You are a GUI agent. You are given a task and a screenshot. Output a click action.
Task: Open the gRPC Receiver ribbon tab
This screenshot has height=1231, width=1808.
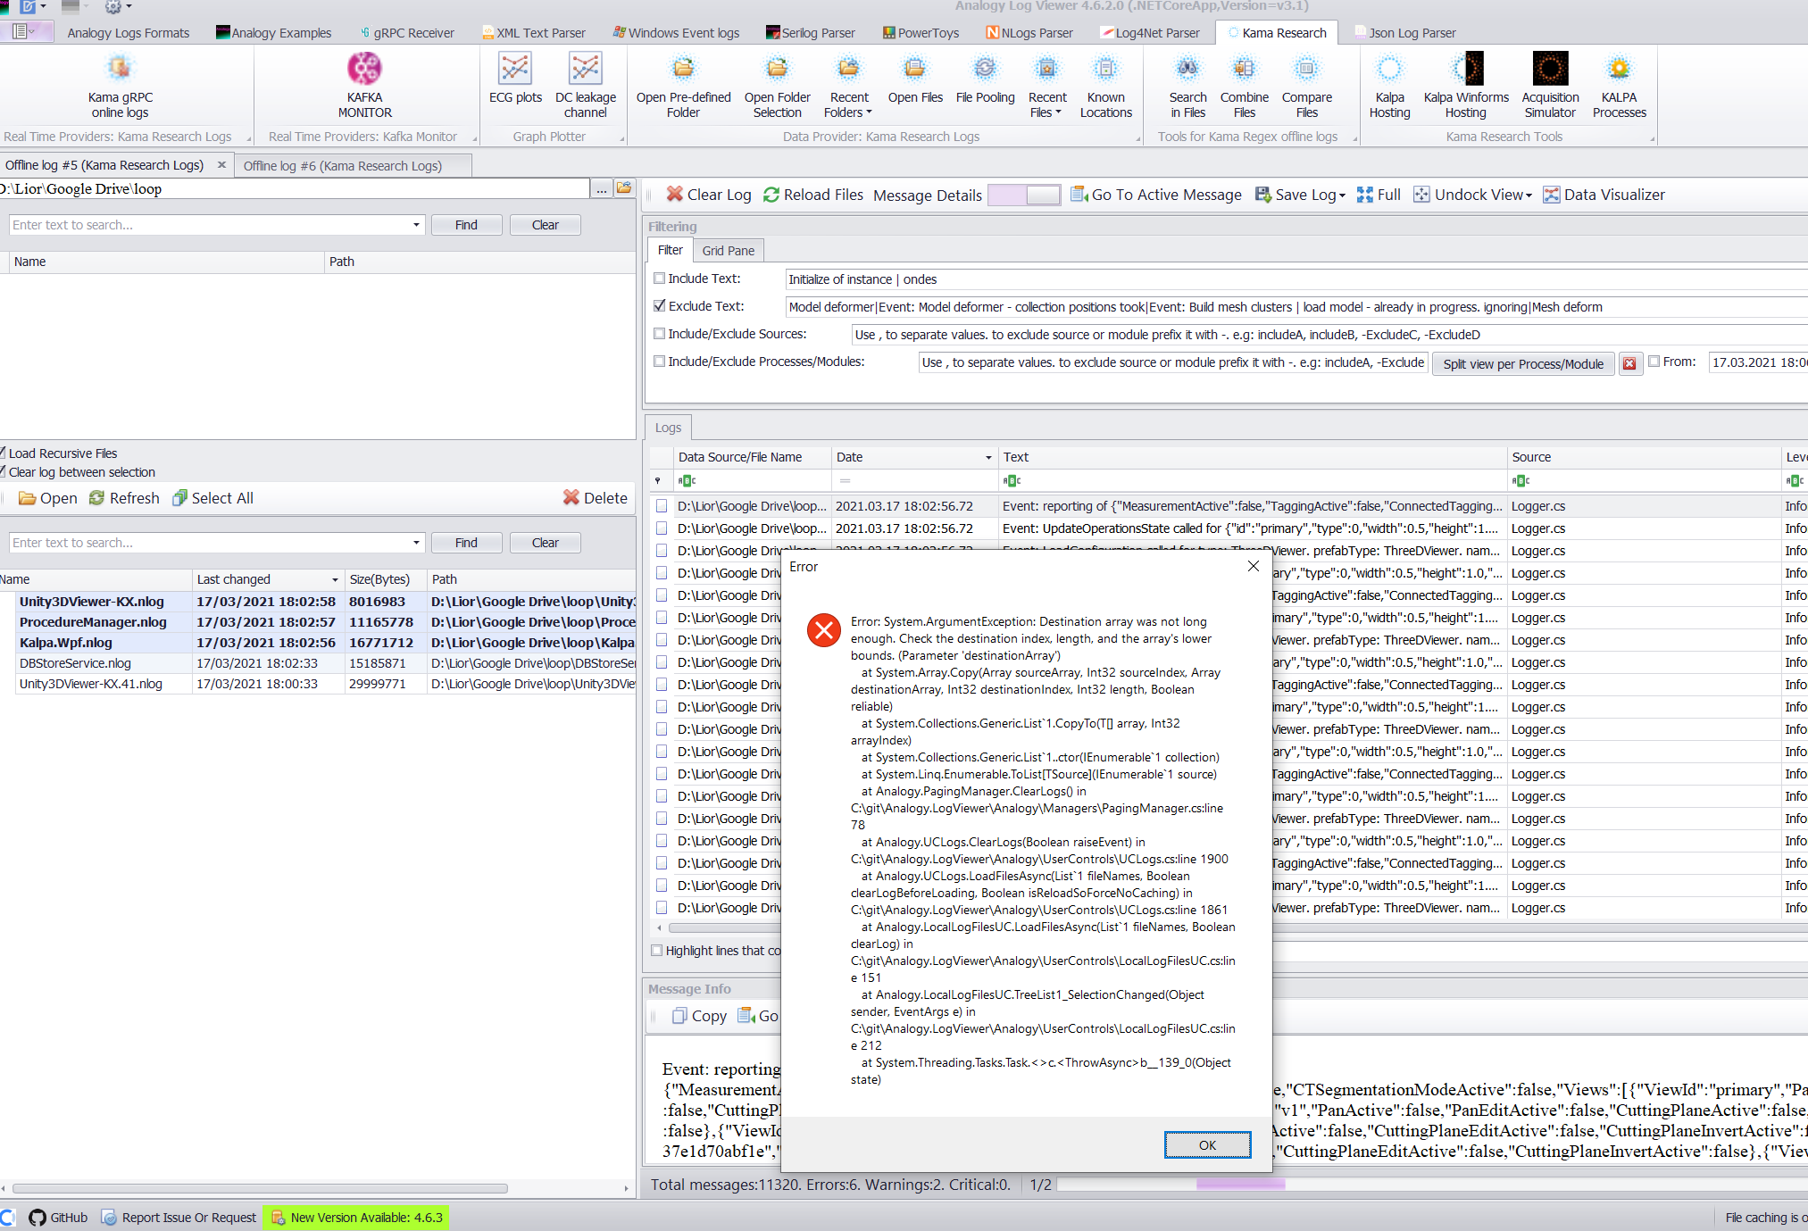[x=407, y=33]
